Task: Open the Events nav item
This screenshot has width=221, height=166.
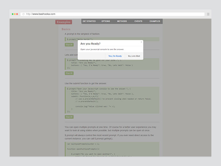Action: (x=138, y=21)
